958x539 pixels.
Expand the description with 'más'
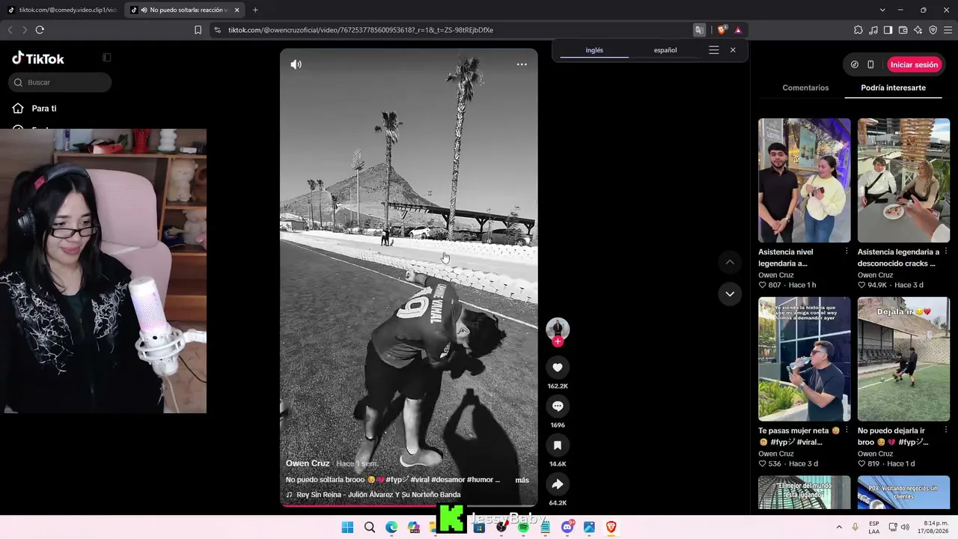pyautogui.click(x=522, y=480)
